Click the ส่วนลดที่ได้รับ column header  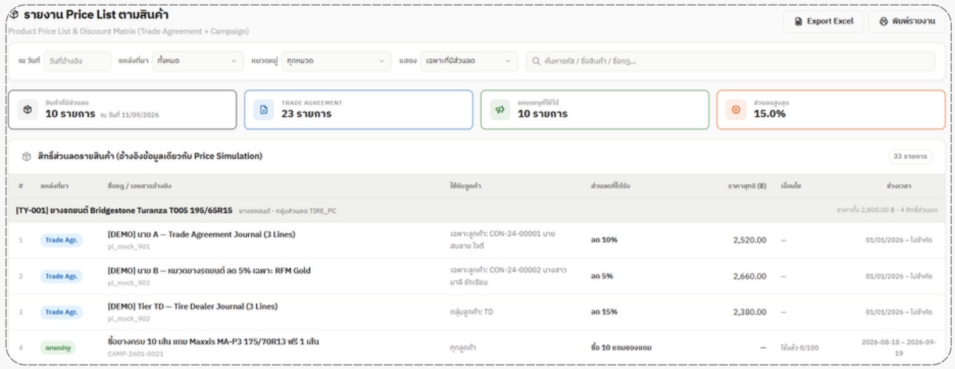click(x=610, y=186)
